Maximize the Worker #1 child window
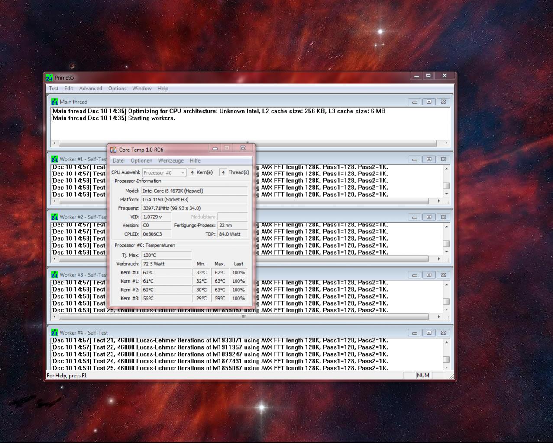553x443 pixels. pyautogui.click(x=429, y=159)
